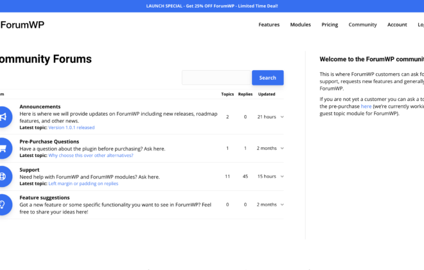The width and height of the screenshot is (424, 270).
Task: Open the Announcements forum title
Action: click(40, 107)
